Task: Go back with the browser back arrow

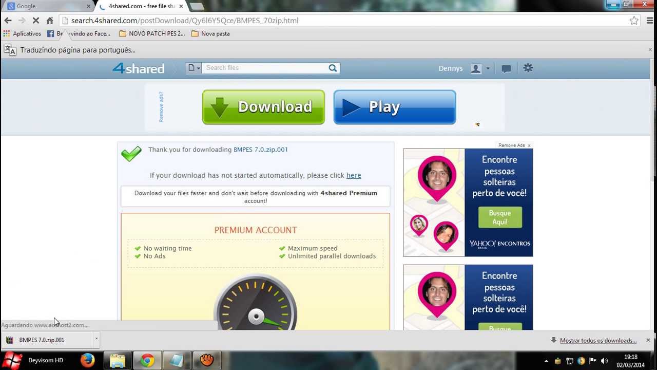Action: pyautogui.click(x=8, y=21)
